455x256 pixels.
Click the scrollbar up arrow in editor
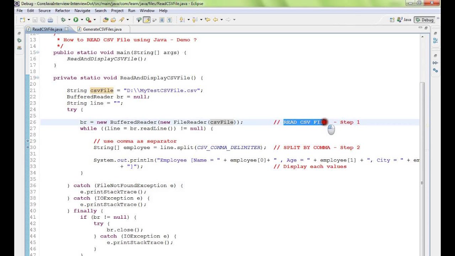coord(422,37)
